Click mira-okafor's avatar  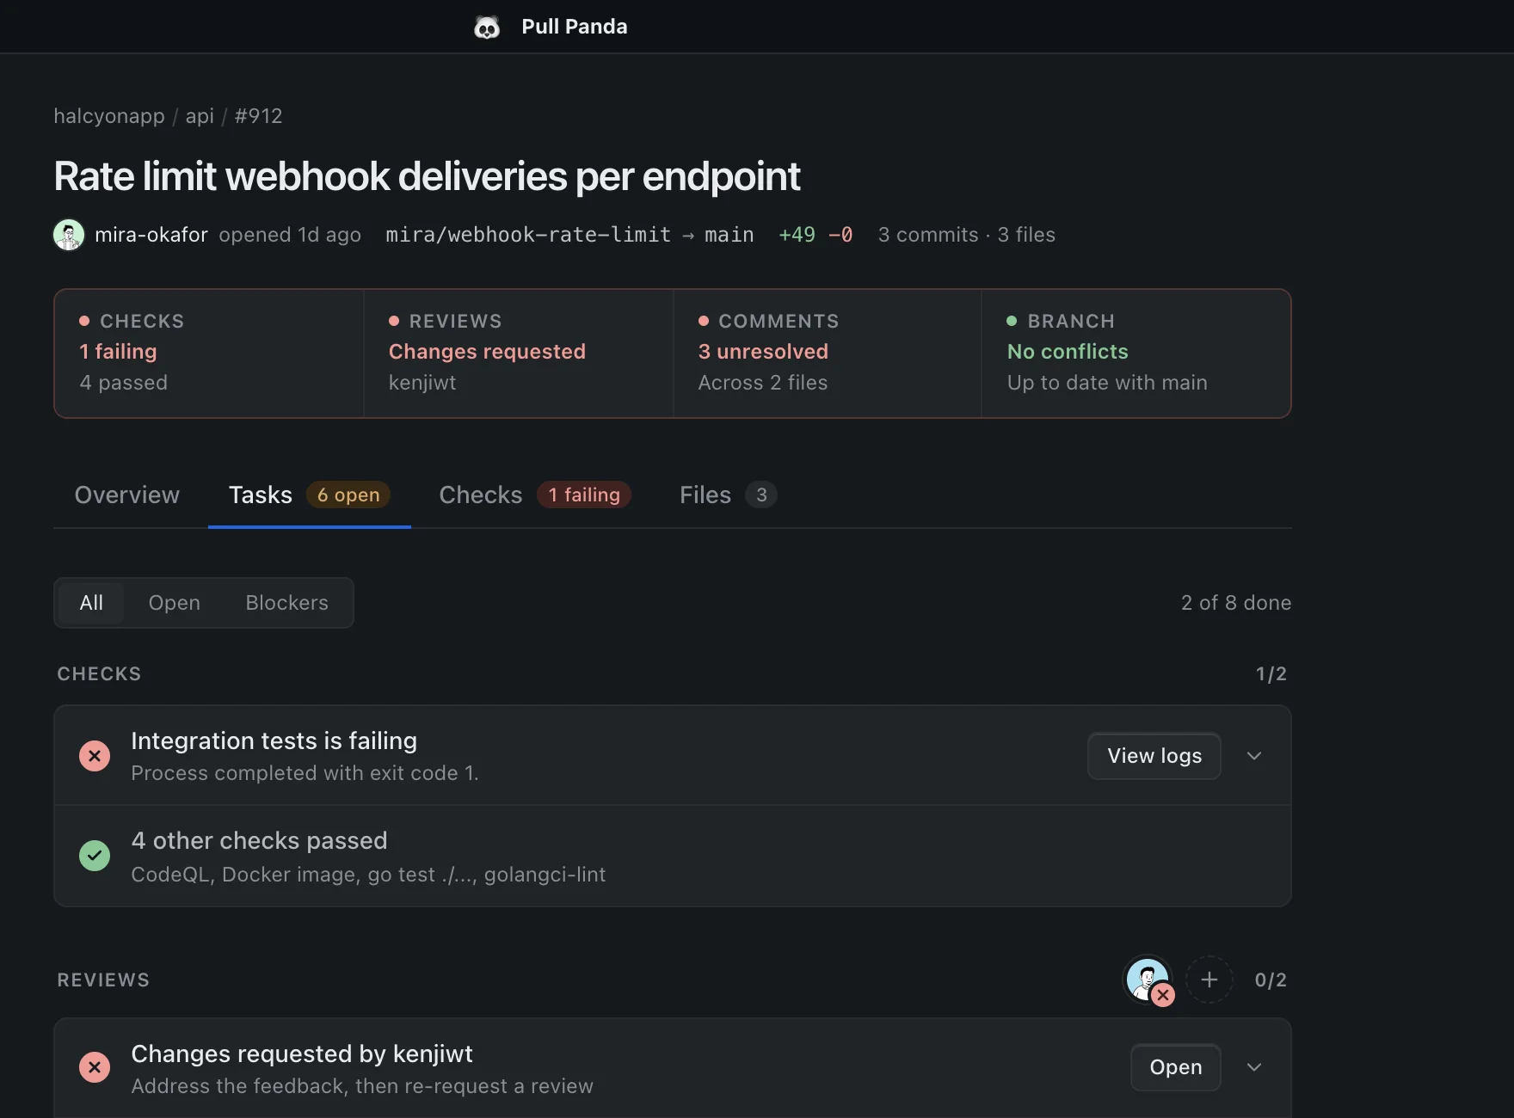click(x=69, y=235)
